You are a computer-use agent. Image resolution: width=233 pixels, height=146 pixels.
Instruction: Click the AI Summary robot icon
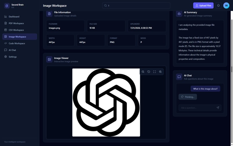[179, 14]
